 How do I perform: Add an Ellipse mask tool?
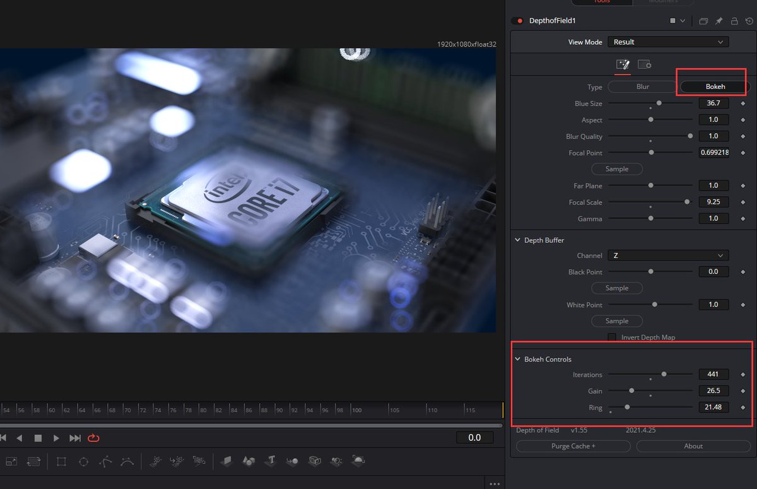pyautogui.click(x=83, y=461)
